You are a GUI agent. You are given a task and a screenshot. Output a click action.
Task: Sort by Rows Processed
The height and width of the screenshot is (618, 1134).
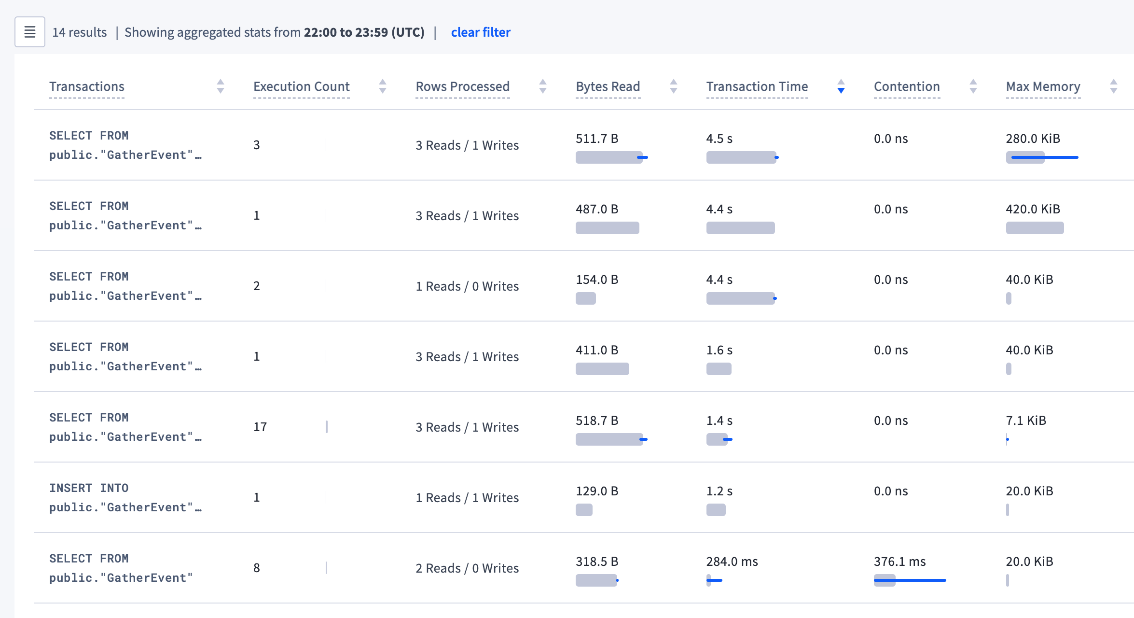(x=543, y=87)
